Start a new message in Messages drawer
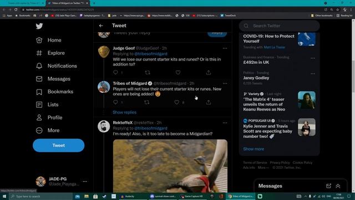This screenshot has width=355, height=200. tap(328, 186)
